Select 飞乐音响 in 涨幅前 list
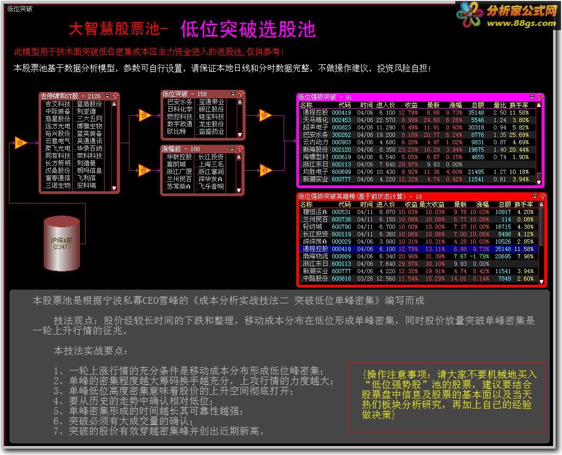Screen dimensions: 562x455 tap(211, 187)
